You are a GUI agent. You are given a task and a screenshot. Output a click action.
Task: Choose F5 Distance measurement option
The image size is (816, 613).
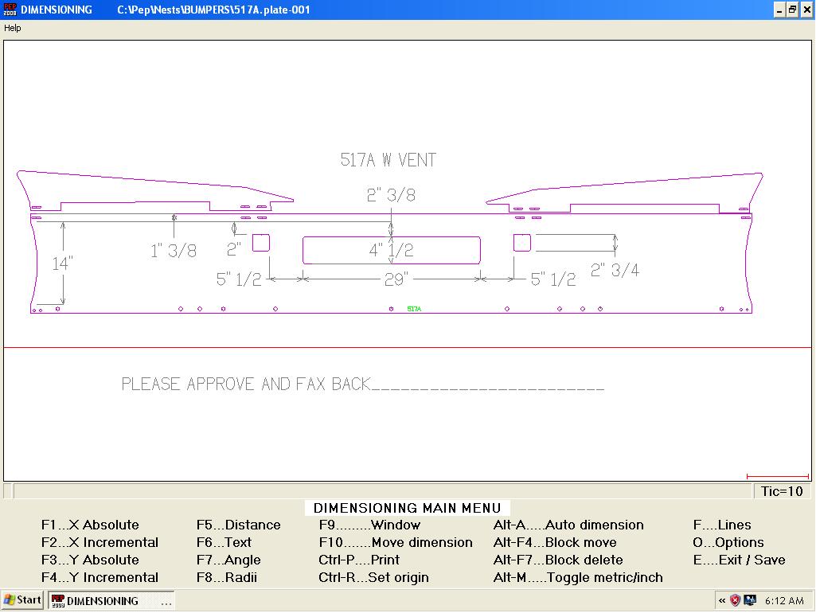[x=238, y=525]
